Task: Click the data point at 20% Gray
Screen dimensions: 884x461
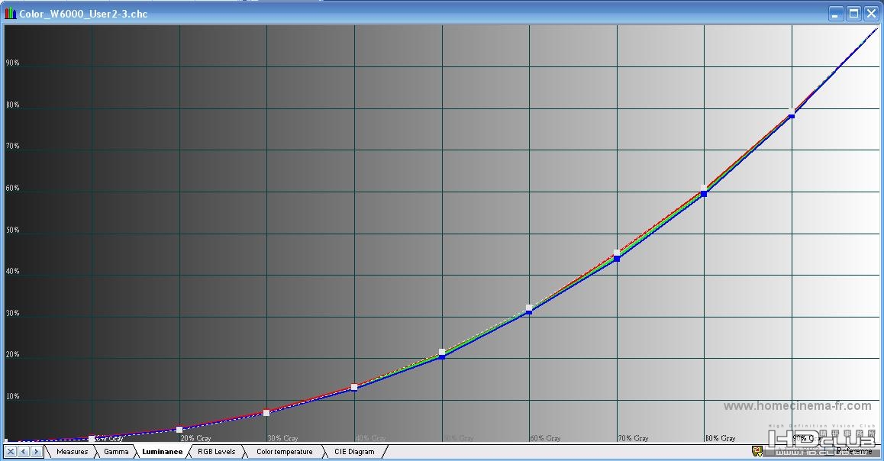Action: click(x=179, y=430)
